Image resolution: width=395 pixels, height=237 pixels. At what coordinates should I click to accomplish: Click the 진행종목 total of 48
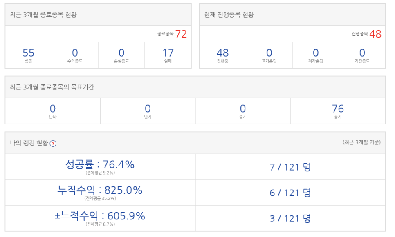375,34
